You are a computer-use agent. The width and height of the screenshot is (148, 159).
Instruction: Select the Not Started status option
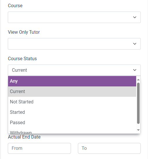point(72,102)
